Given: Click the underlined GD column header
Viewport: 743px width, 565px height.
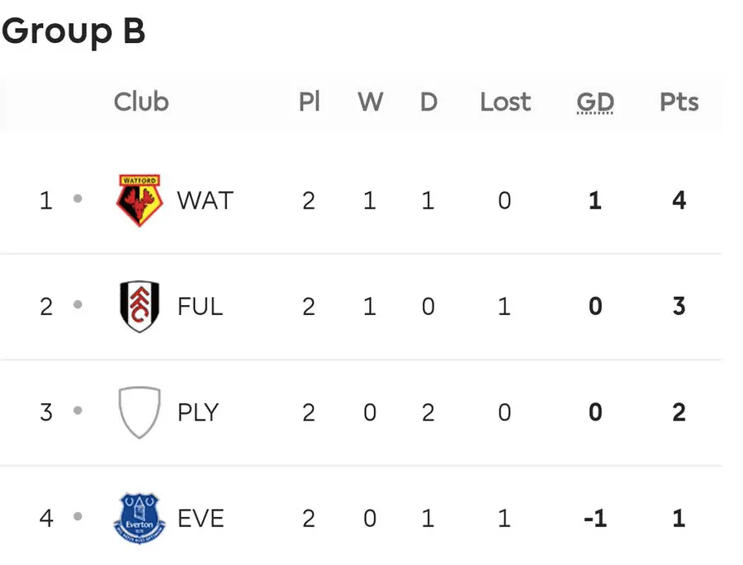Looking at the screenshot, I should click(595, 102).
